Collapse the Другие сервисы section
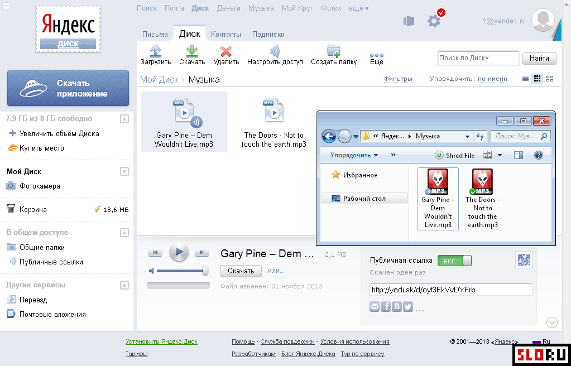571x366 pixels. click(x=124, y=285)
